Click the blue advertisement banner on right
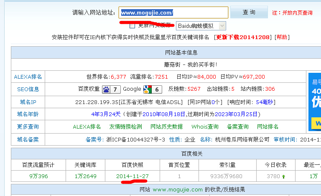The image size is (321, 196). point(315,102)
